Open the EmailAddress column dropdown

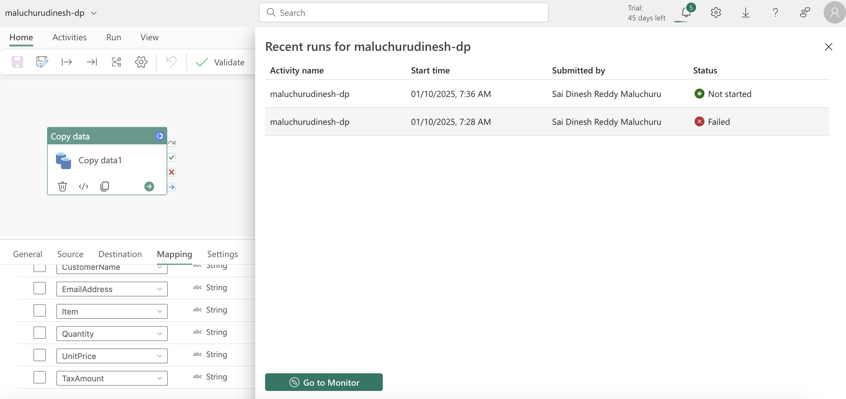tap(112, 289)
